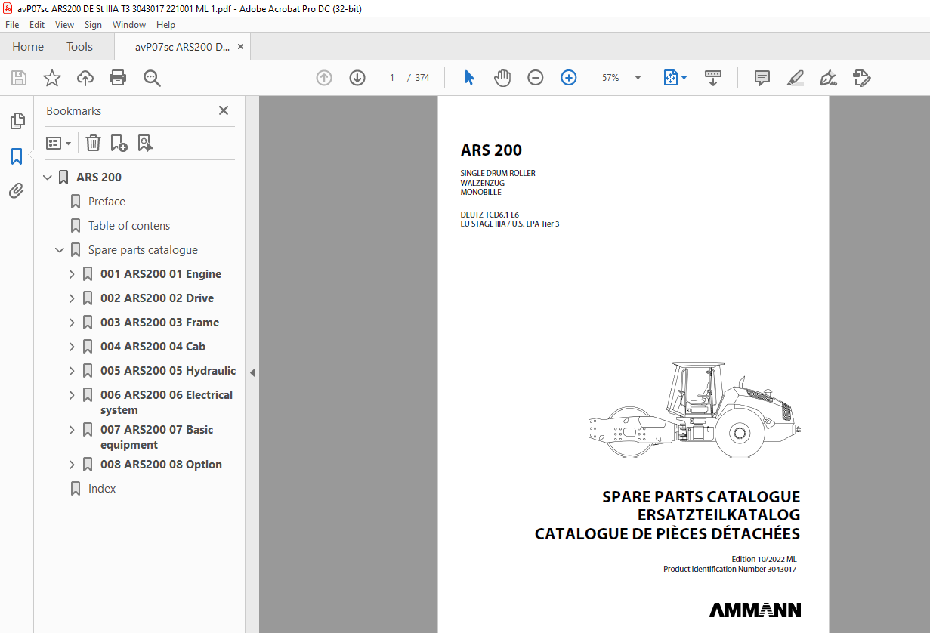
Task: Go to next page arrow
Action: pos(357,78)
